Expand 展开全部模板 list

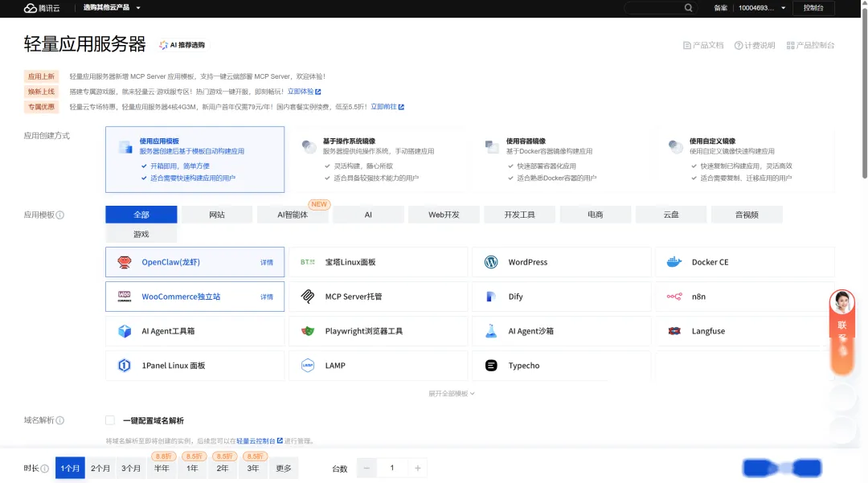click(451, 393)
